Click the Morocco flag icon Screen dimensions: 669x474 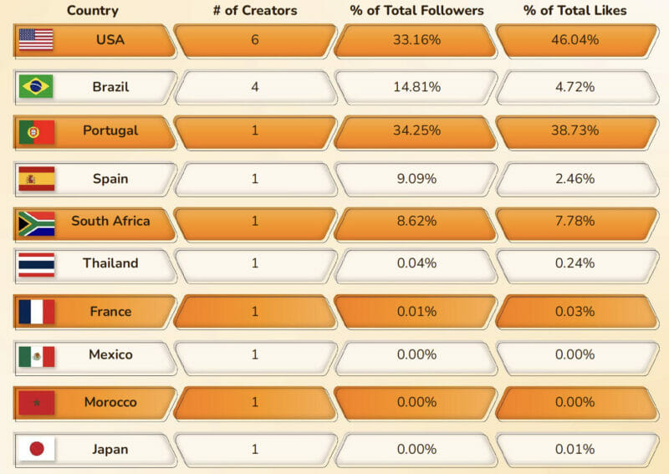click(36, 403)
